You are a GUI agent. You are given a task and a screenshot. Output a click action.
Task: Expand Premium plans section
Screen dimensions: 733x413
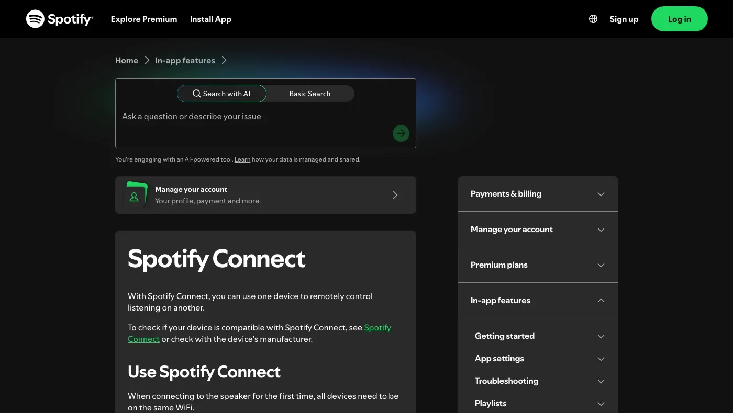pyautogui.click(x=538, y=265)
